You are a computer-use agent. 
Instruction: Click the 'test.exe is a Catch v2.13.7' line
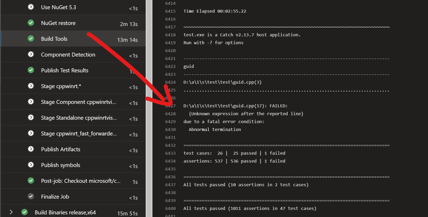(242, 35)
